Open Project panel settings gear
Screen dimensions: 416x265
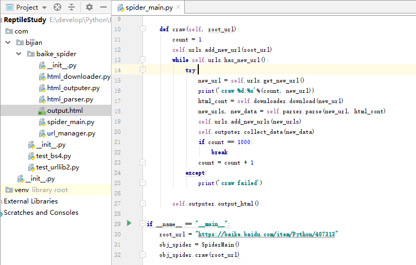89,8
